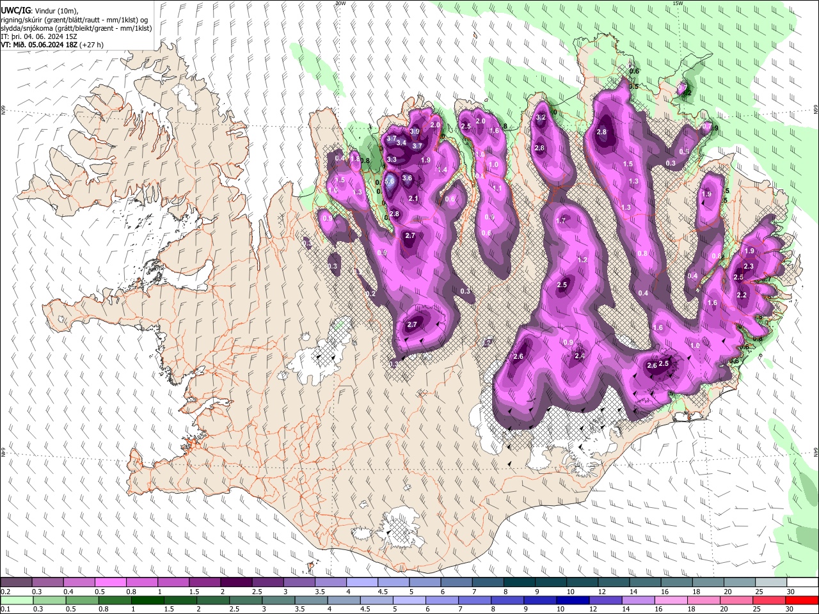The image size is (819, 614).
Task: Click the 5.6 precipitation value on the map
Action: coord(388,182)
